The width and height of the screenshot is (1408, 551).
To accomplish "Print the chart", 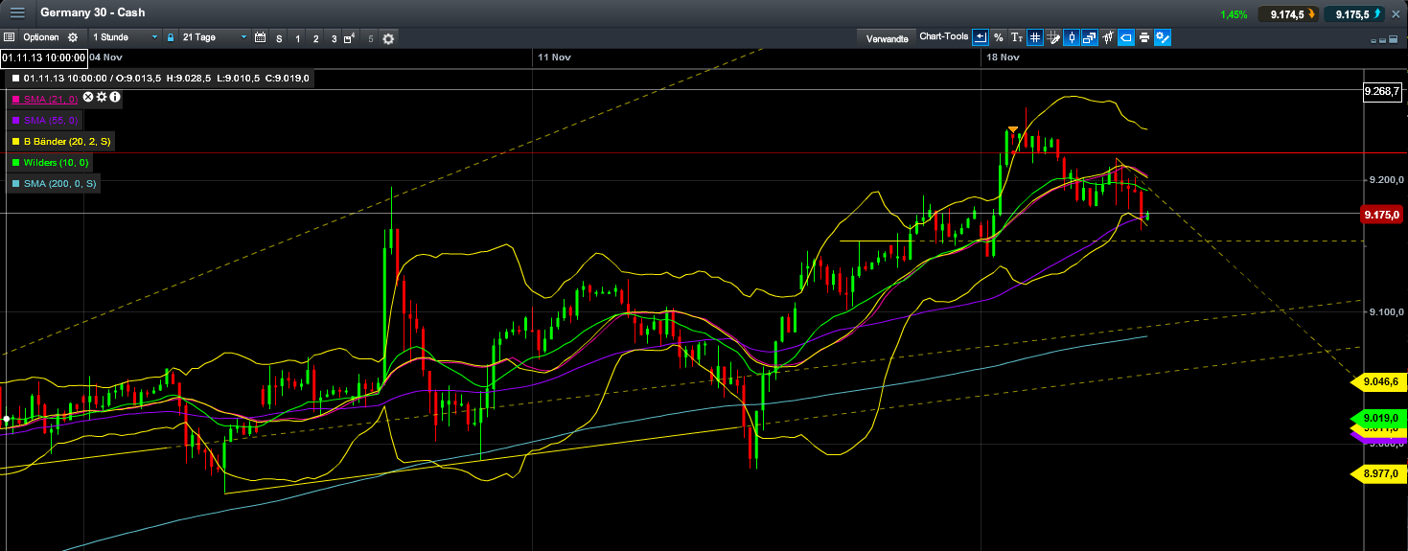I will point(1144,38).
